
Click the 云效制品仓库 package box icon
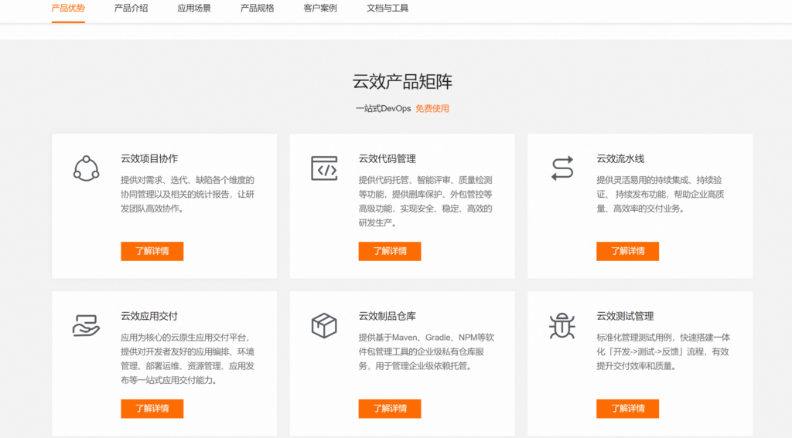324,325
